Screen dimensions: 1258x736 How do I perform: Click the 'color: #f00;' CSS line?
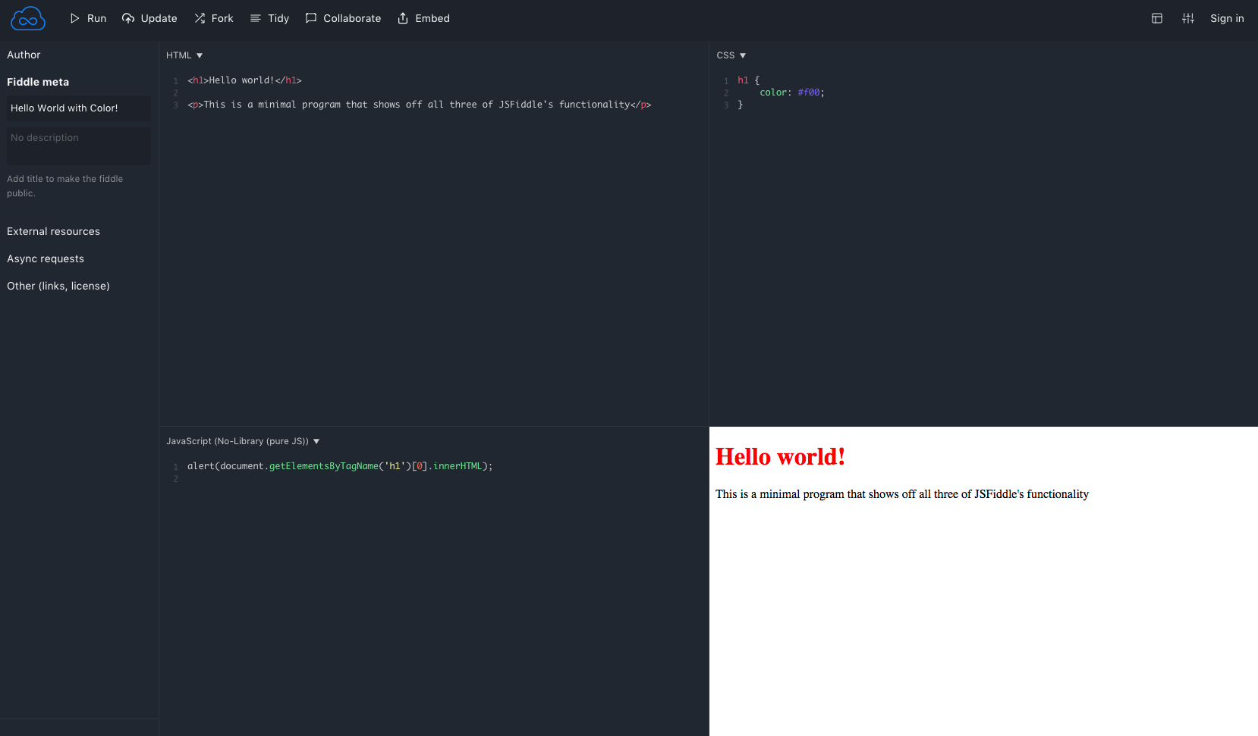pyautogui.click(x=792, y=92)
